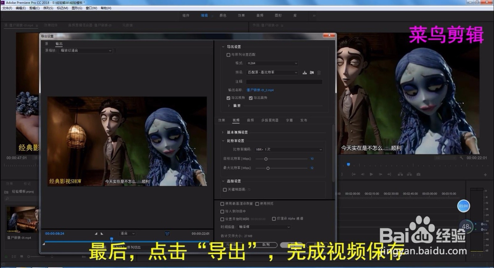Enable Import into Project checkbox
The height and width of the screenshot is (268, 494).
(222, 211)
